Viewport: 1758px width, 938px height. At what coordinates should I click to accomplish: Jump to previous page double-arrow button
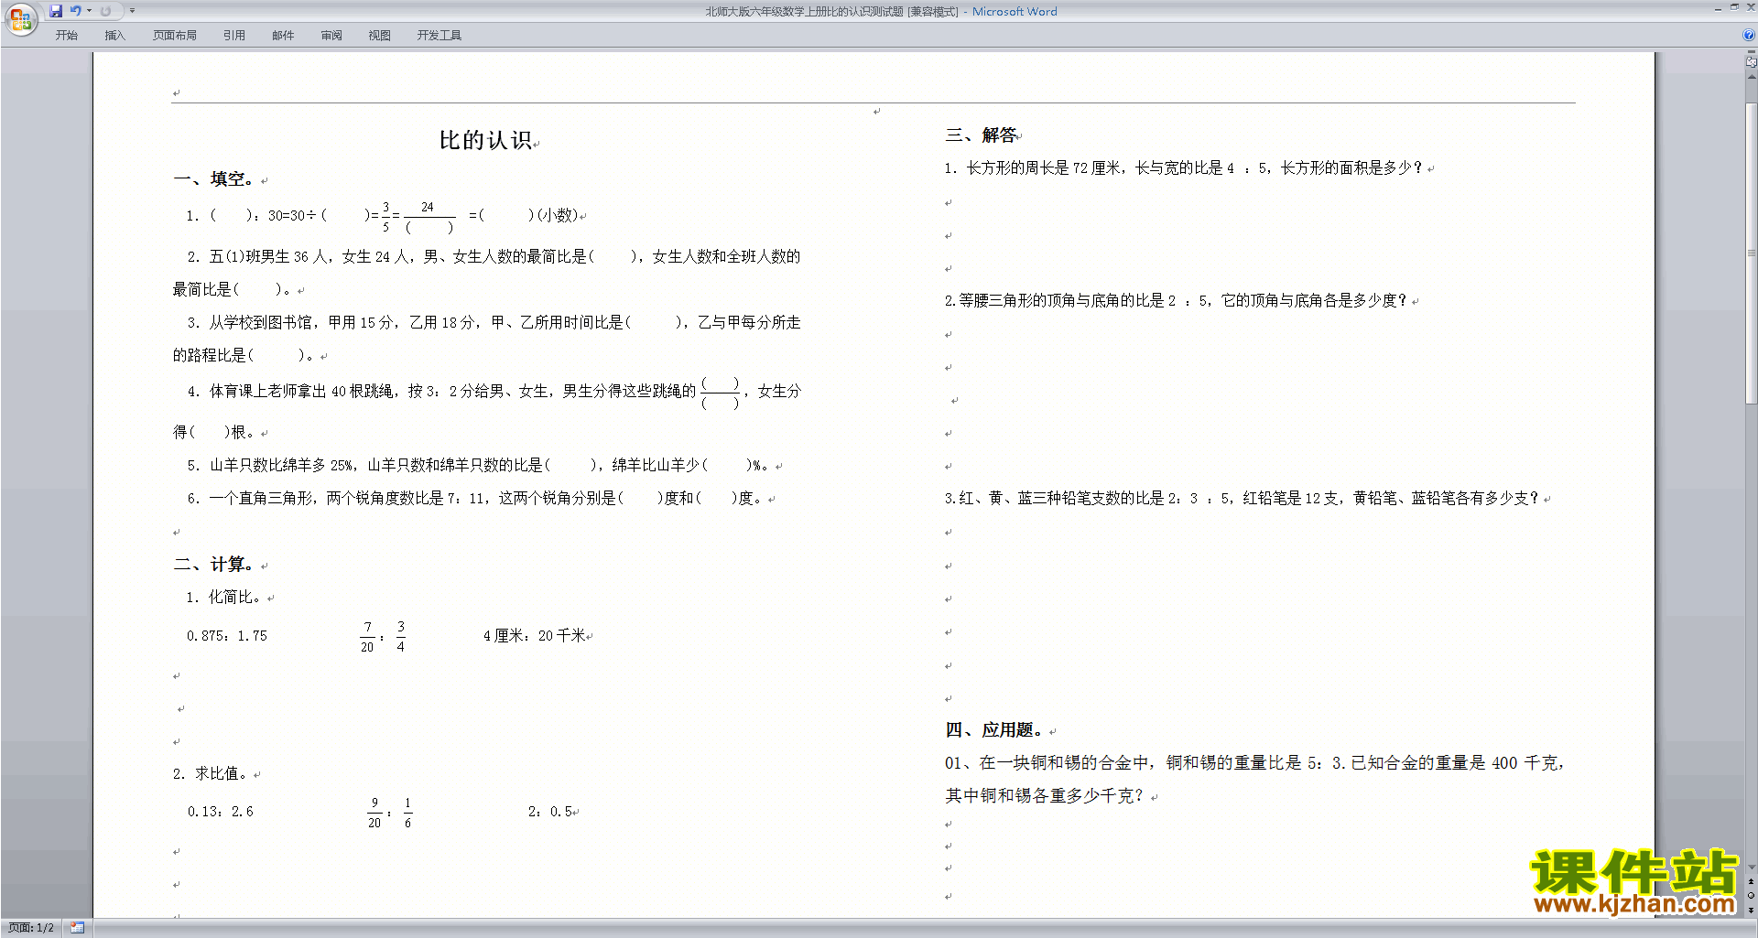tap(1751, 881)
